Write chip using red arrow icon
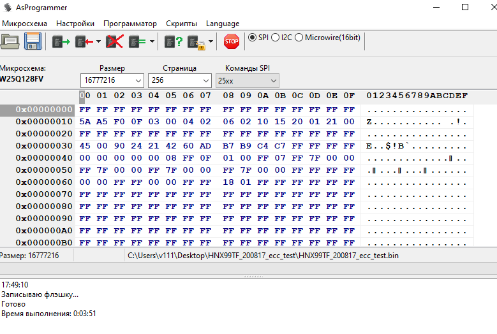 pos(84,41)
